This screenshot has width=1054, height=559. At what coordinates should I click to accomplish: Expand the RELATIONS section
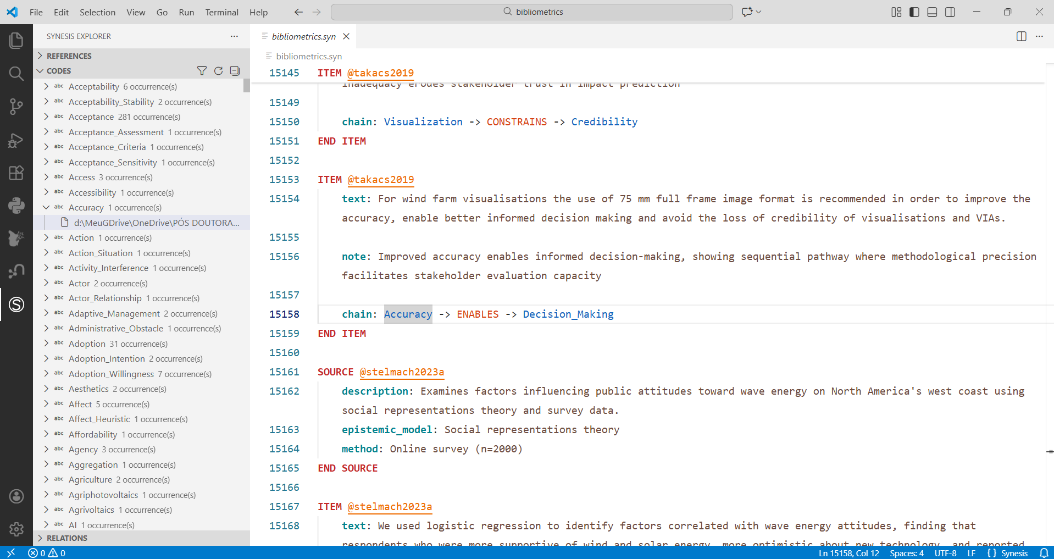[66, 538]
